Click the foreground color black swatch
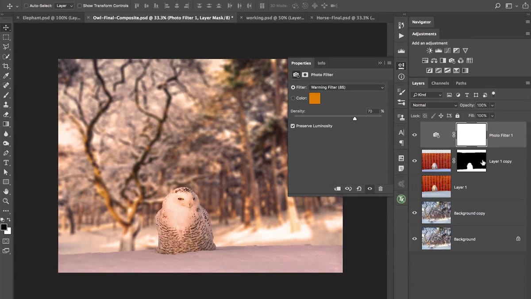The image size is (531, 299). pos(4,227)
